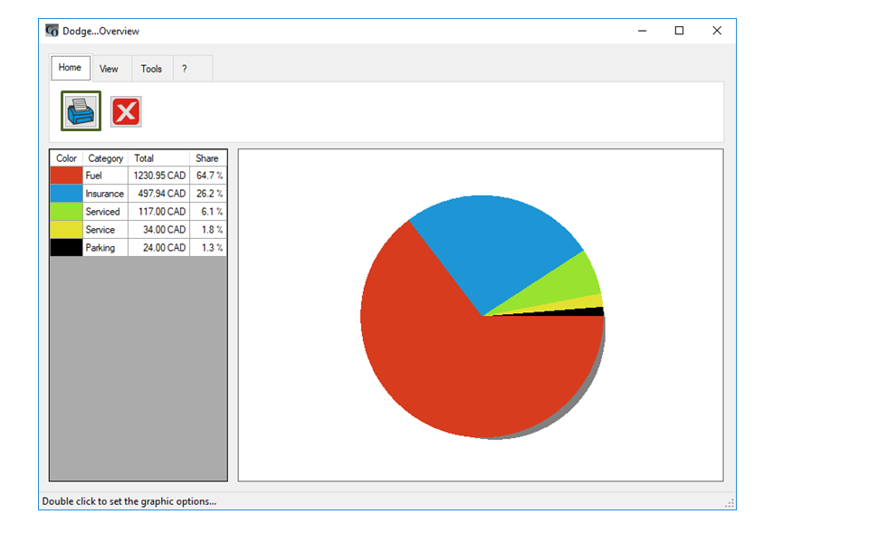
Task: Pick the black Parking color swatch
Action: (66, 247)
